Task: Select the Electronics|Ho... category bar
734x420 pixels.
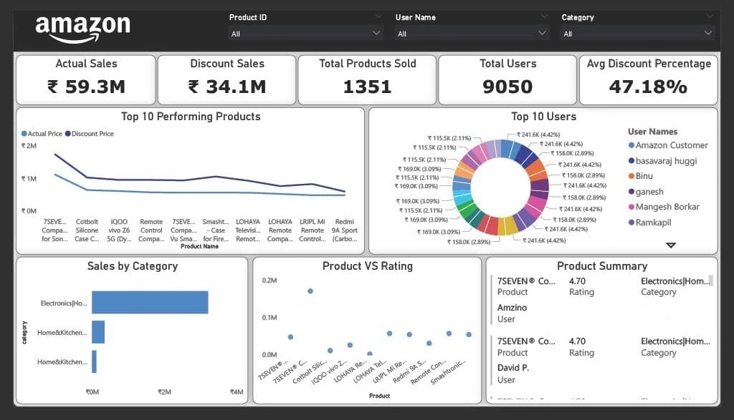Action: pos(150,302)
